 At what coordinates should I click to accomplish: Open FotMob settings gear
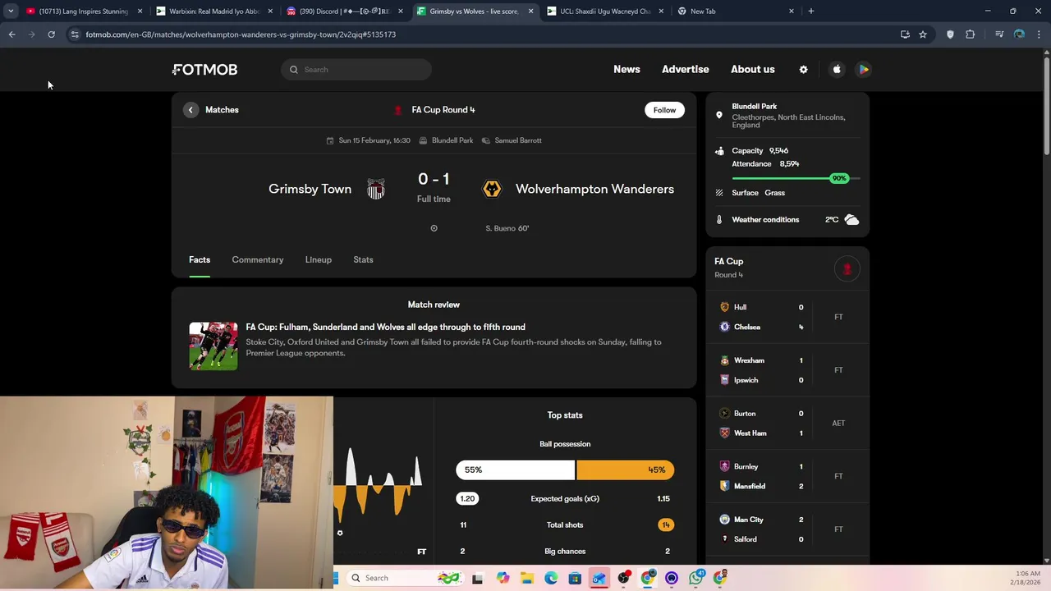click(803, 70)
